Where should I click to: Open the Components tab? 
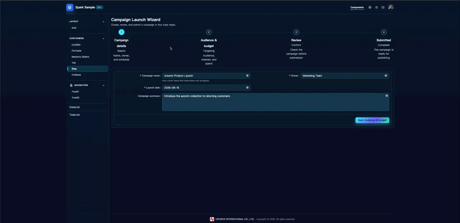[357, 7]
